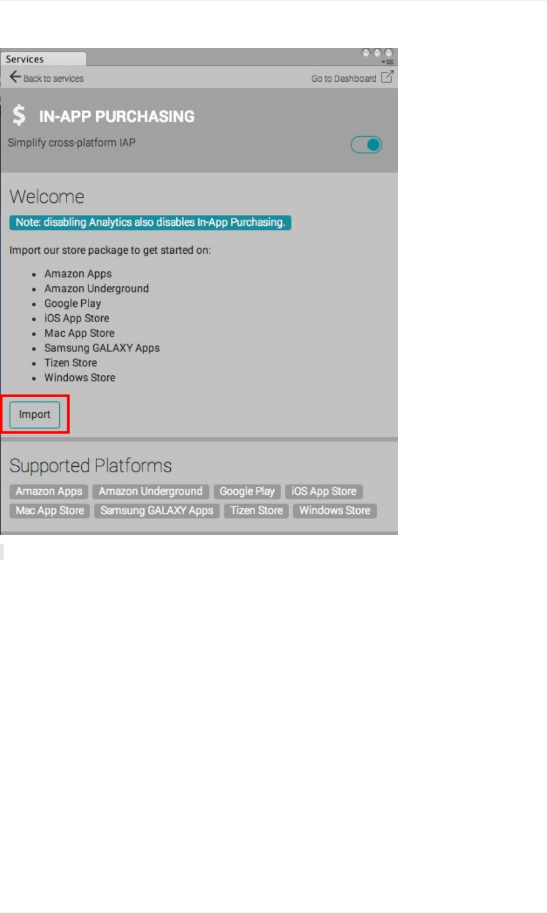Click the iOS App Store platform tag
The image size is (547, 913).
point(324,492)
